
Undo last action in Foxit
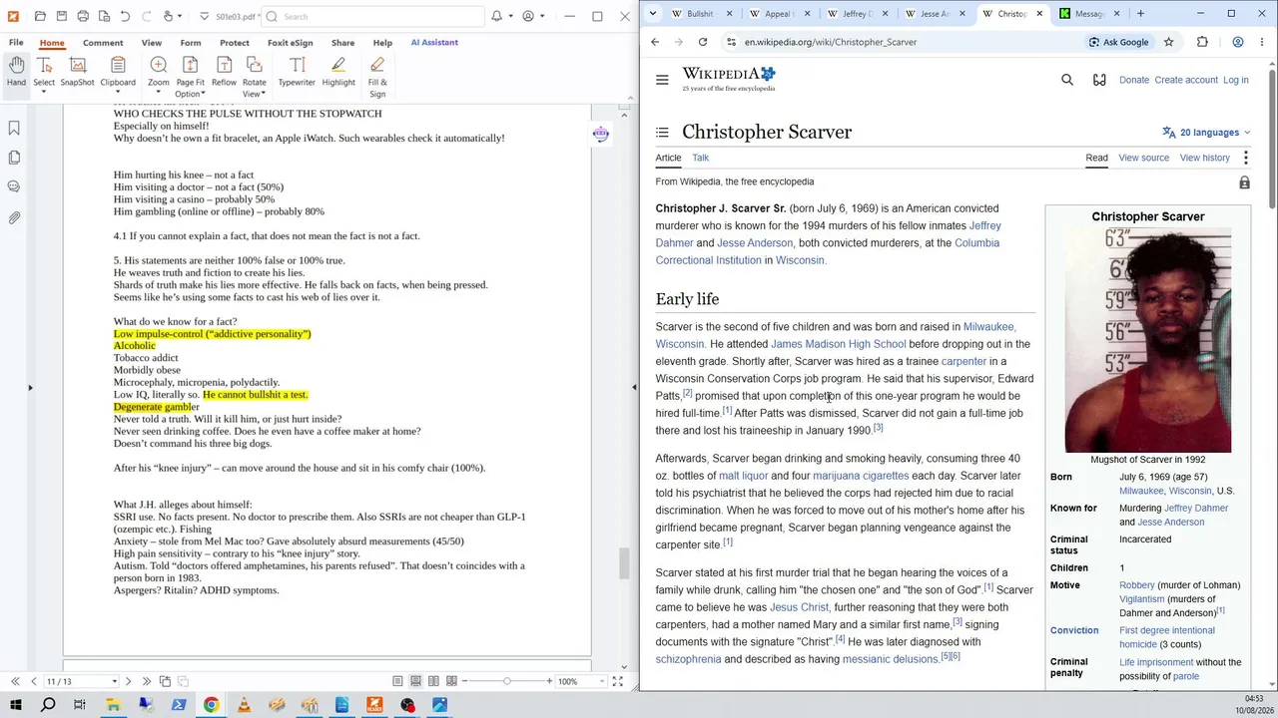(x=125, y=16)
